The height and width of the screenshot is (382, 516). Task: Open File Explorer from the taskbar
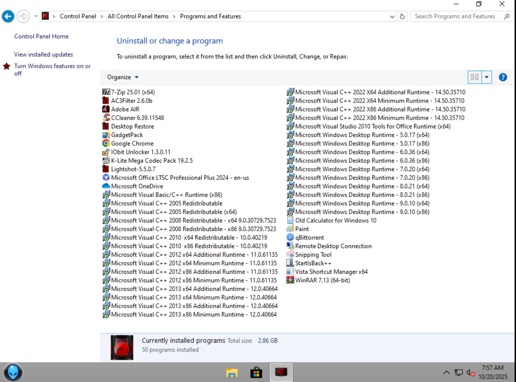232,373
